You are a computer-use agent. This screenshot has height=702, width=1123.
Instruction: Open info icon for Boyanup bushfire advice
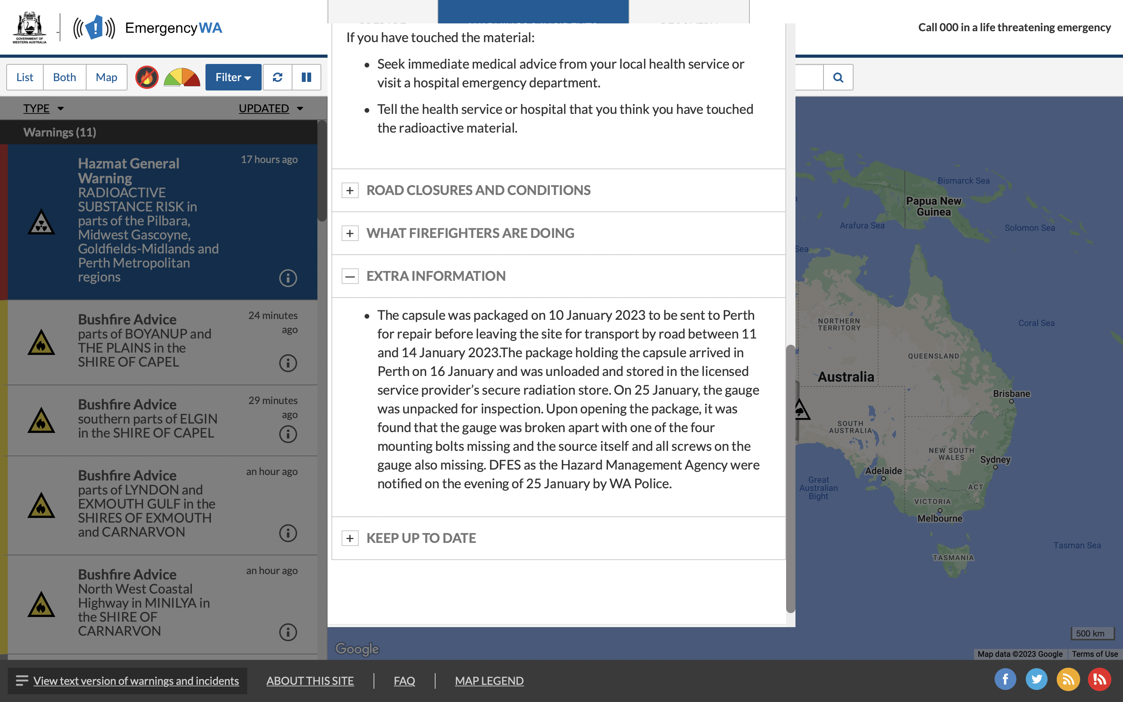pos(288,363)
